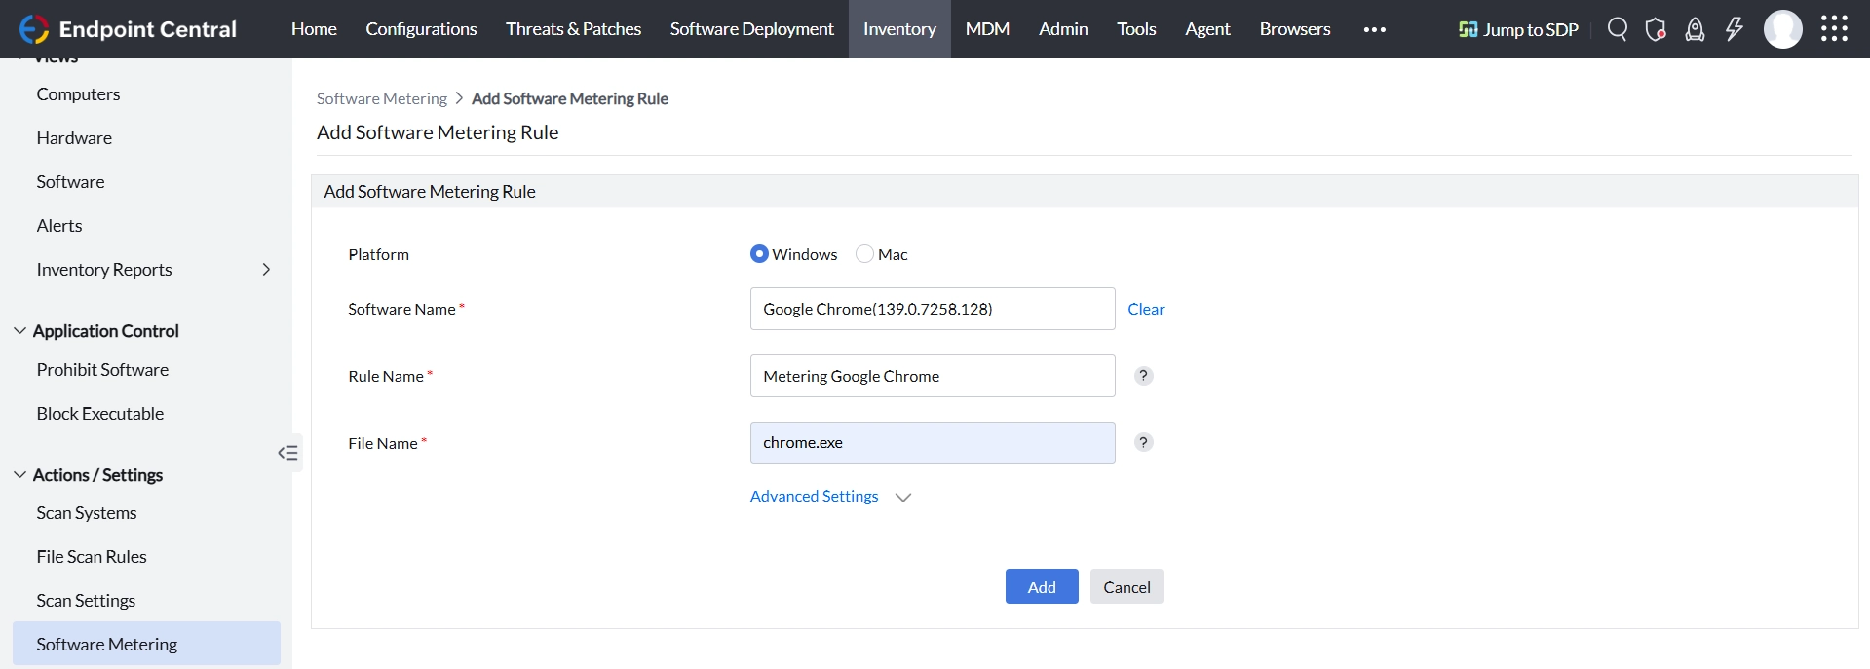Open the more menu ellipsis
The width and height of the screenshot is (1870, 669).
pos(1375,29)
